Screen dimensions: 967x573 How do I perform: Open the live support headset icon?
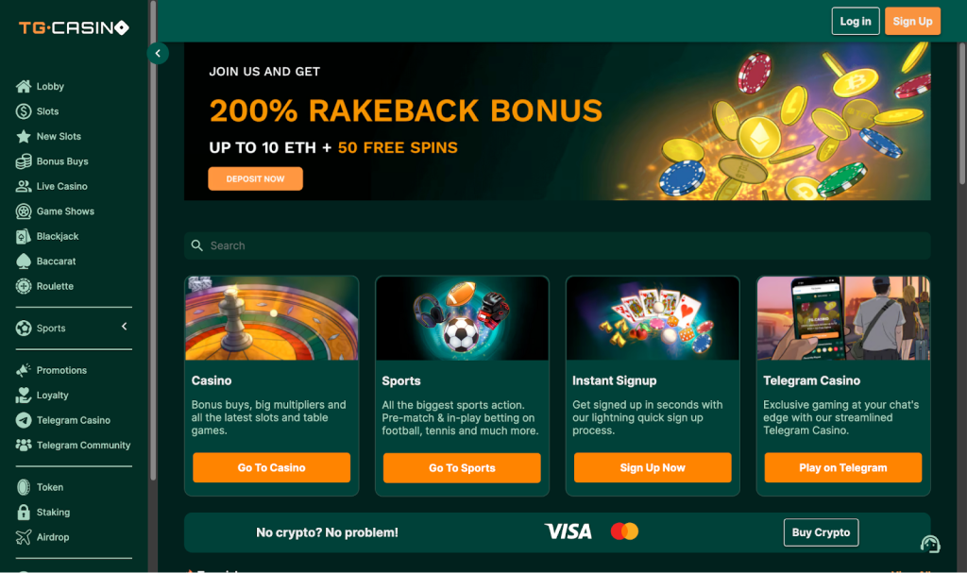tap(930, 544)
